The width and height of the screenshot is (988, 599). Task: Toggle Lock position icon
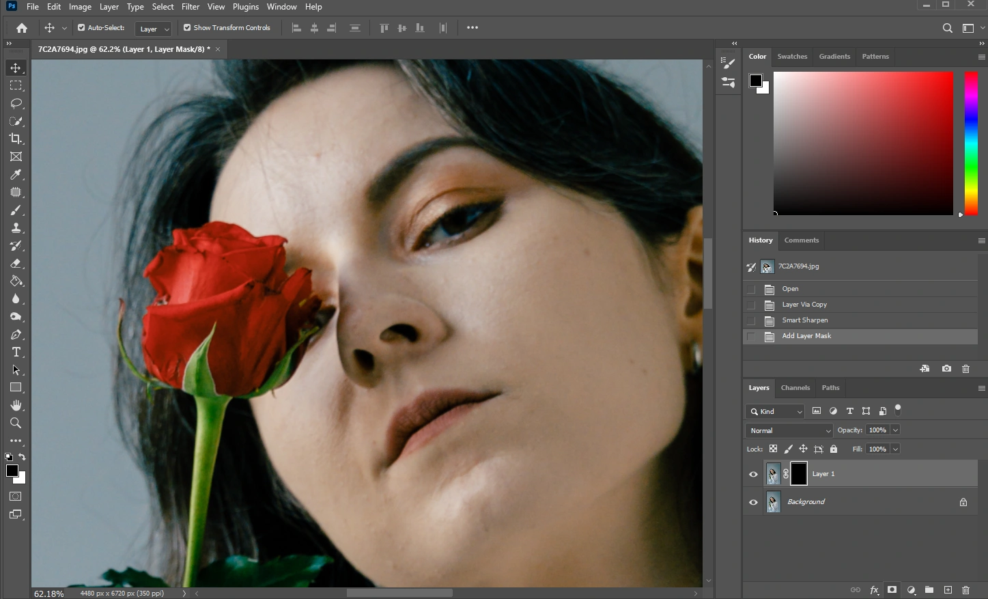pyautogui.click(x=803, y=449)
